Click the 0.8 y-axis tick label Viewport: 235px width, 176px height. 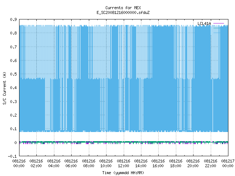click(13, 33)
